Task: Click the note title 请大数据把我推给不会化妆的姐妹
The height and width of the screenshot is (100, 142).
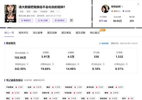Action: (x=42, y=7)
